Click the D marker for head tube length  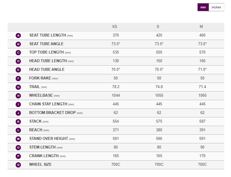[18, 61]
